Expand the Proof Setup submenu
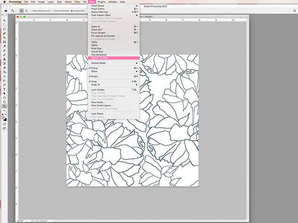Screen dimensions: 298x223 (114, 6)
